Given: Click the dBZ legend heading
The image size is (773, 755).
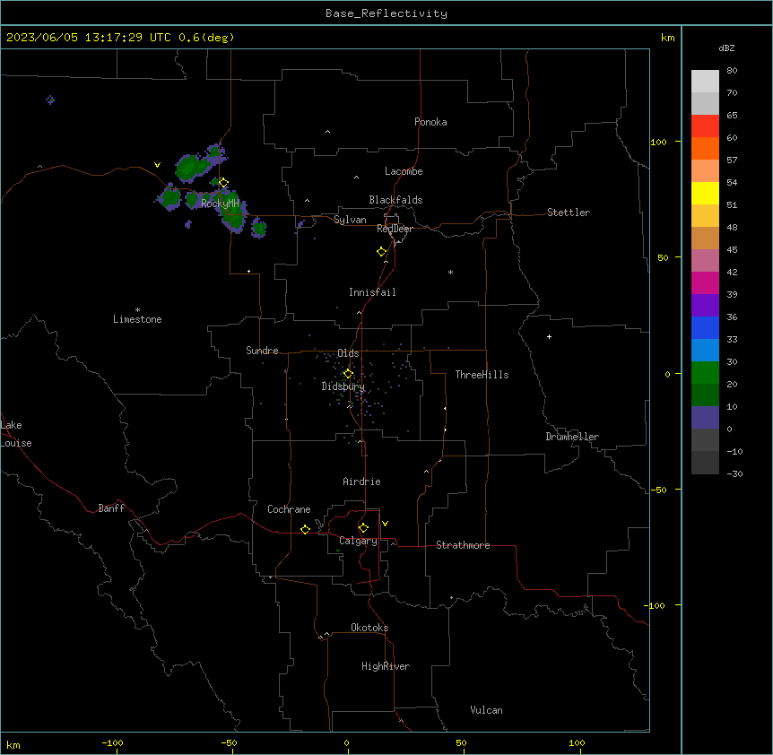Looking at the screenshot, I should (726, 48).
